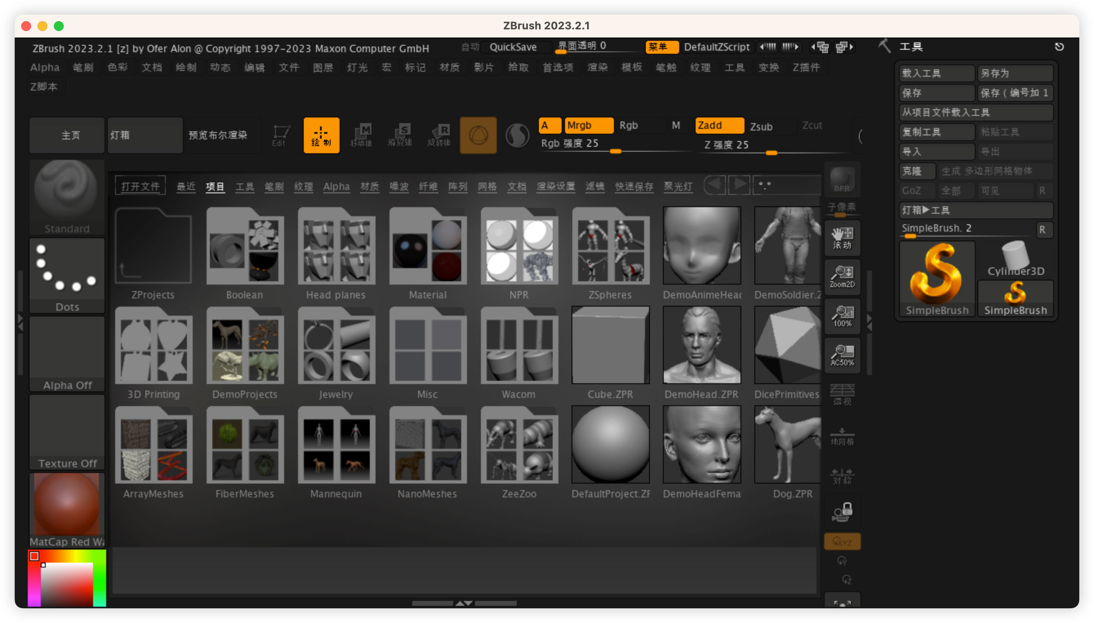Click the sculptris-style sphere icon beside Gizmo
The image size is (1094, 623).
518,135
